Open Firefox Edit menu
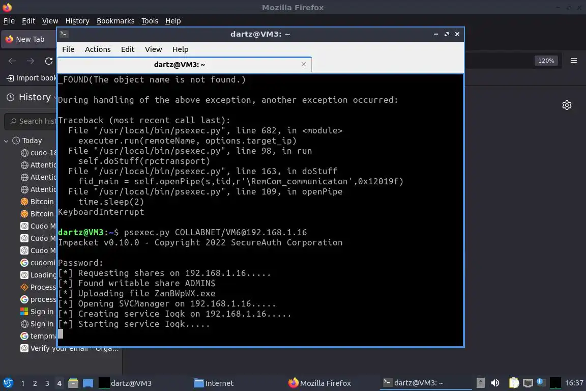This screenshot has width=586, height=391. (28, 21)
